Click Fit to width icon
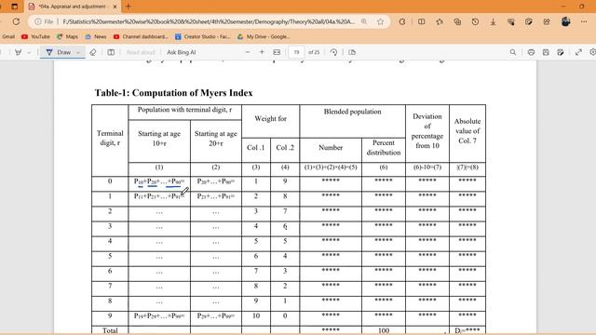Screen dimensions: 596x335 [x=277, y=52]
